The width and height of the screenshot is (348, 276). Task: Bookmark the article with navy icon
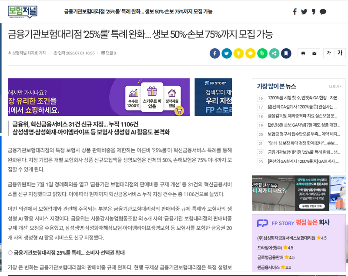(286, 54)
